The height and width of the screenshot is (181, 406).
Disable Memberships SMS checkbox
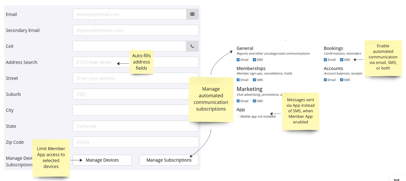tap(254, 80)
